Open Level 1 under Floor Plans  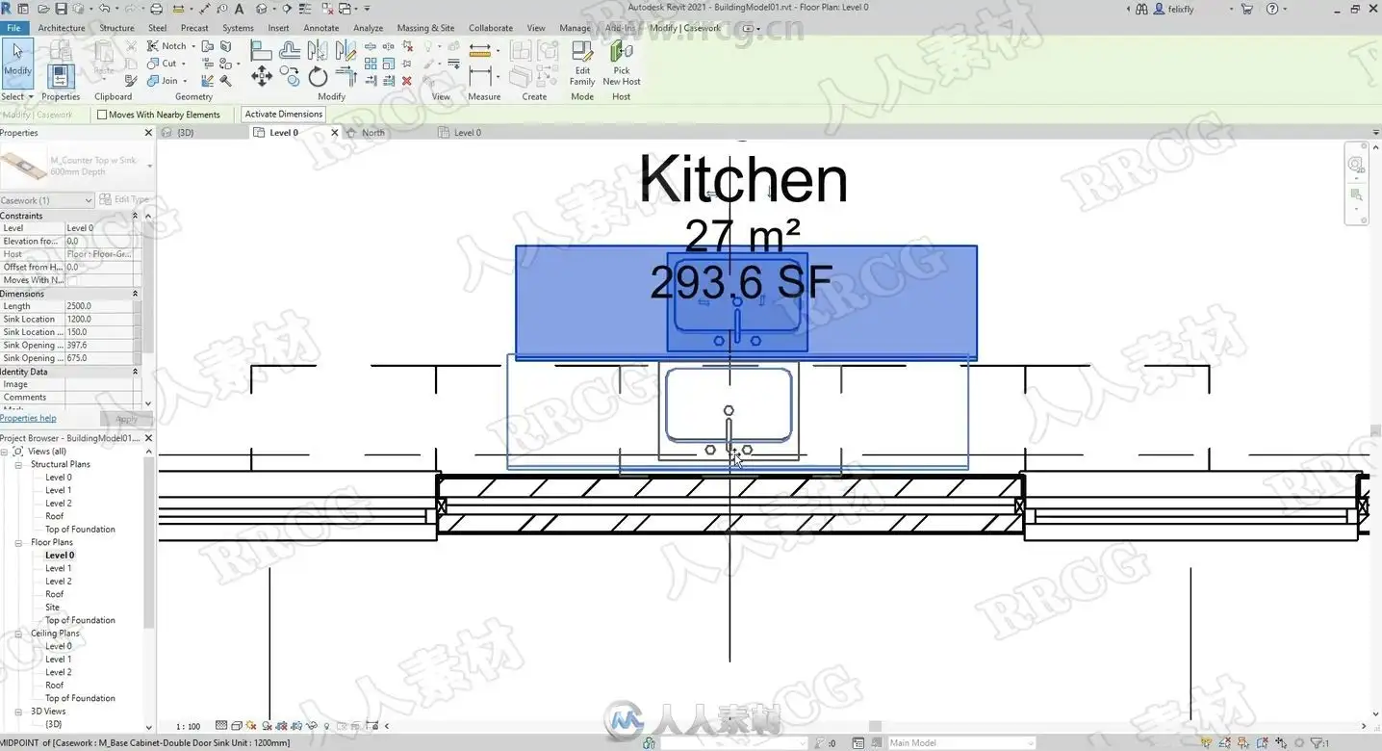tap(59, 568)
